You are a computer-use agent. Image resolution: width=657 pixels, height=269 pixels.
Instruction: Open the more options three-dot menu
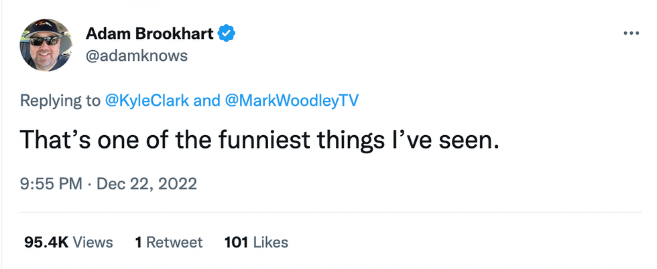tap(631, 33)
